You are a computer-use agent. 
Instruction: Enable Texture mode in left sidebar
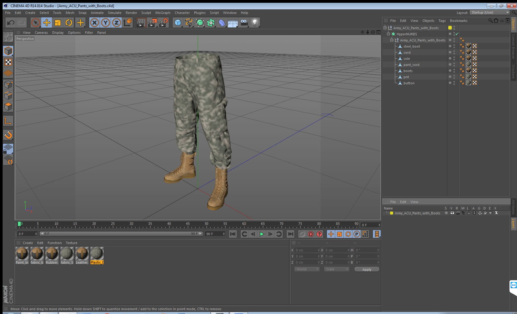click(x=8, y=62)
